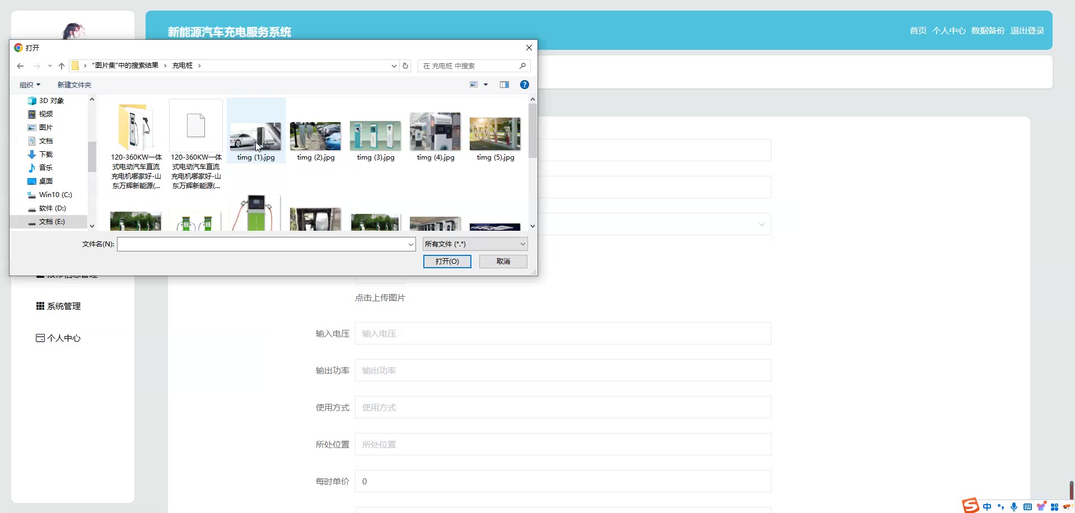Screen dimensions: 1075x513
Task: Click the 文件名 input field
Action: click(262, 244)
